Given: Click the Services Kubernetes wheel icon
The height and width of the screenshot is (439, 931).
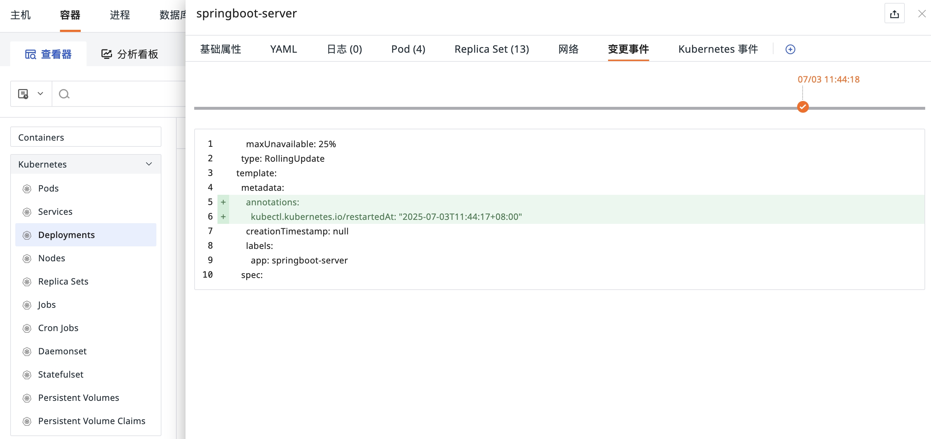Looking at the screenshot, I should (x=27, y=212).
